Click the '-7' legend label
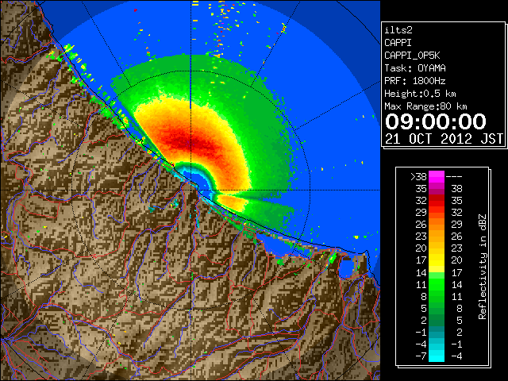Viewport: 508px width, 381px height. [x=421, y=356]
